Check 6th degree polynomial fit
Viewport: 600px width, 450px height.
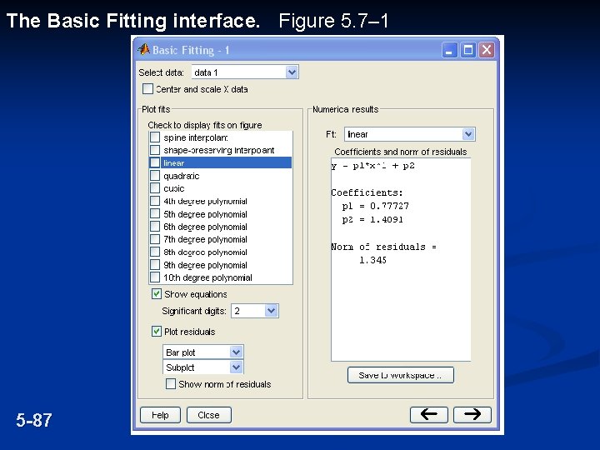pos(155,226)
